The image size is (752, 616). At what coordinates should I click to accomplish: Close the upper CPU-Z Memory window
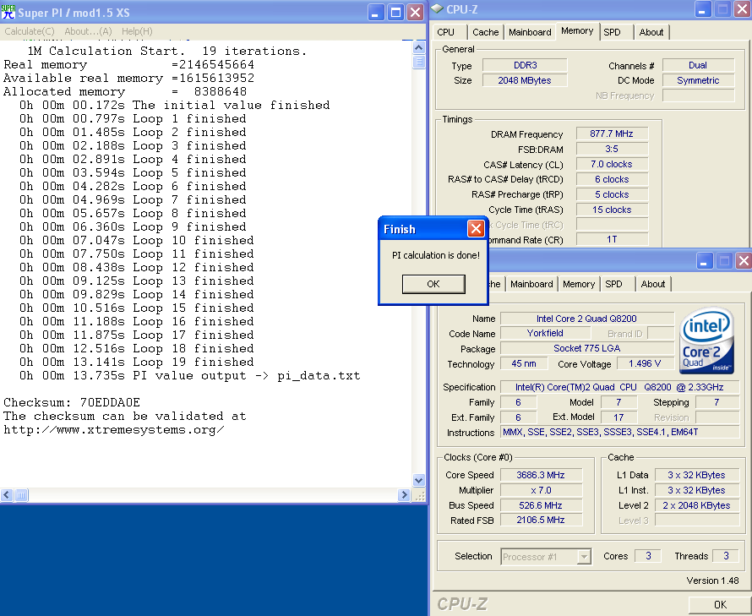click(743, 8)
